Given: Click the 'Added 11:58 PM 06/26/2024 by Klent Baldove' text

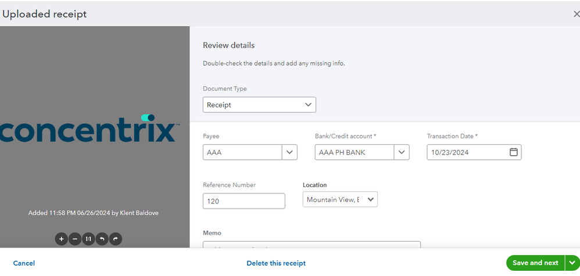Looking at the screenshot, I should coord(93,213).
